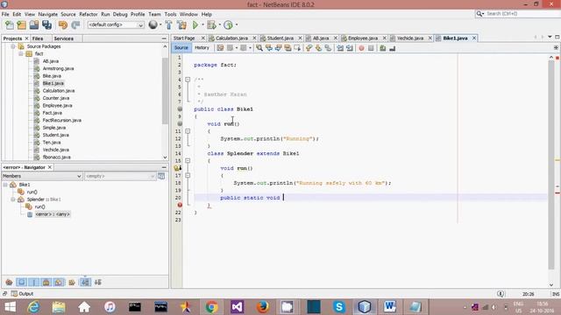The image size is (561, 315).
Task: Switch to the Services panel tab
Action: pos(64,38)
